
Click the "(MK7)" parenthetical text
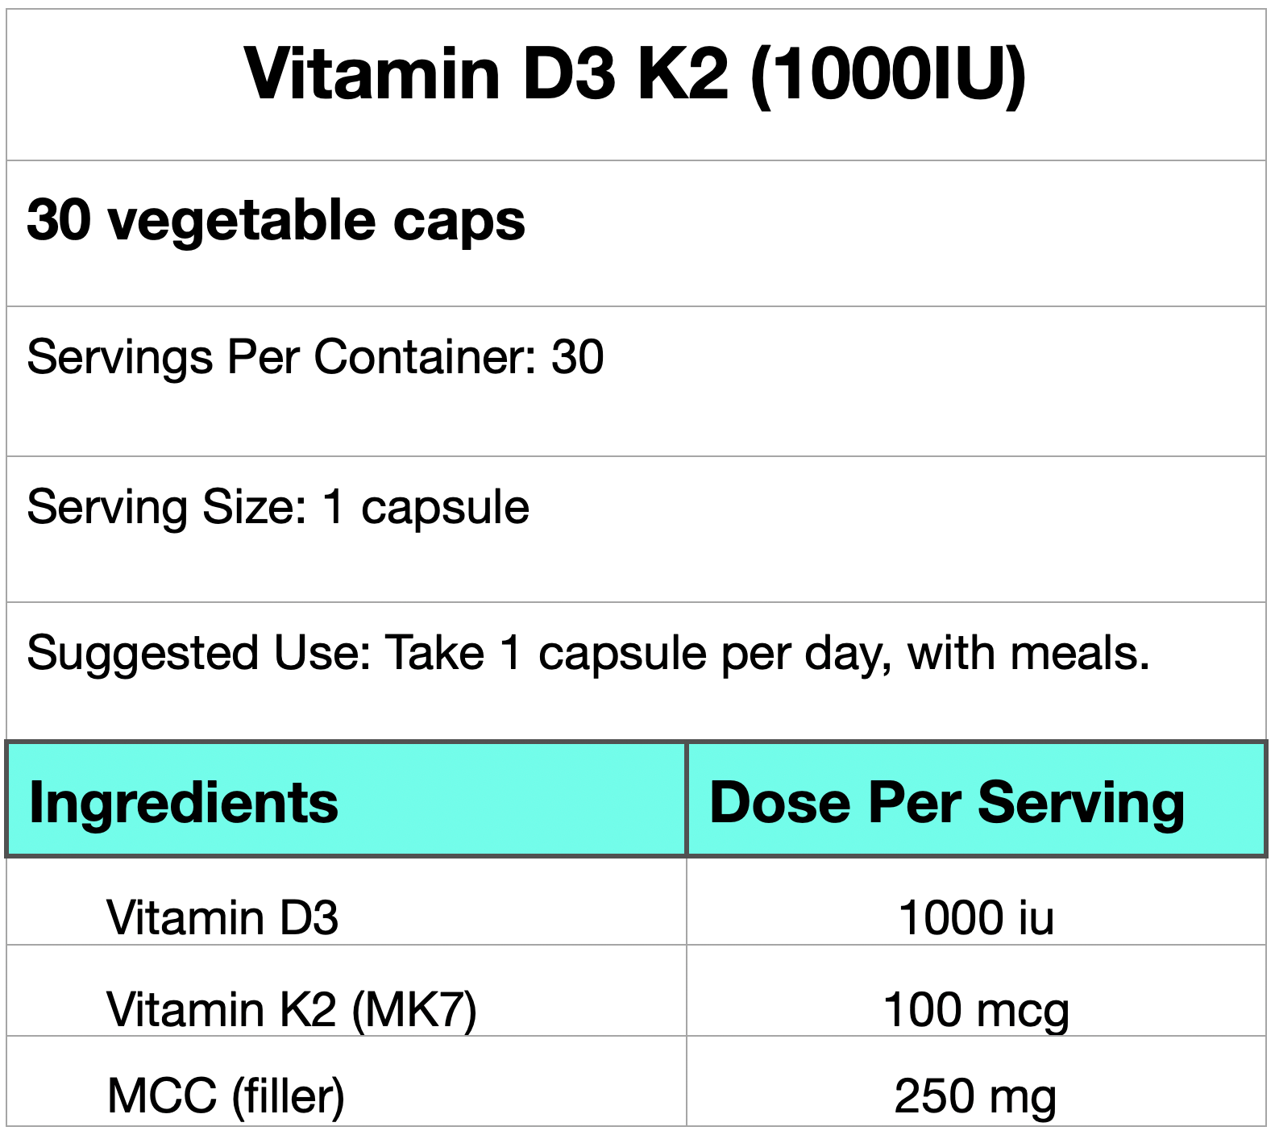(x=414, y=1008)
